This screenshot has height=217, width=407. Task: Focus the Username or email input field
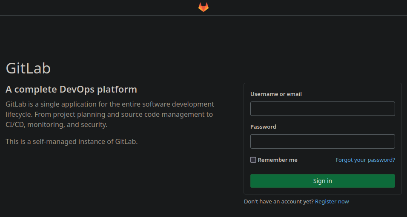tap(322, 109)
